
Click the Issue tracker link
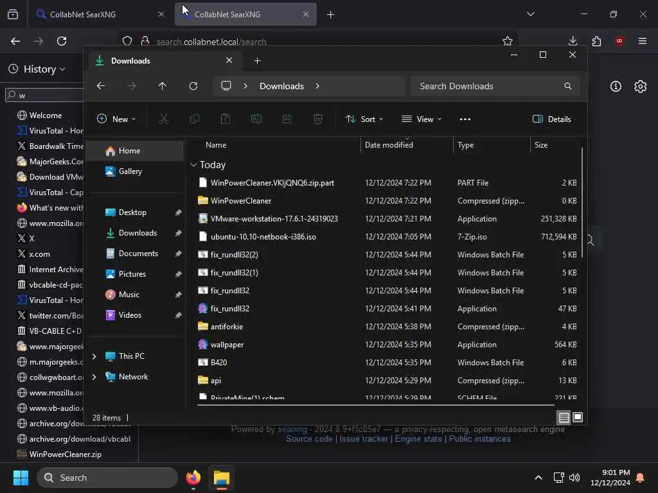364,439
